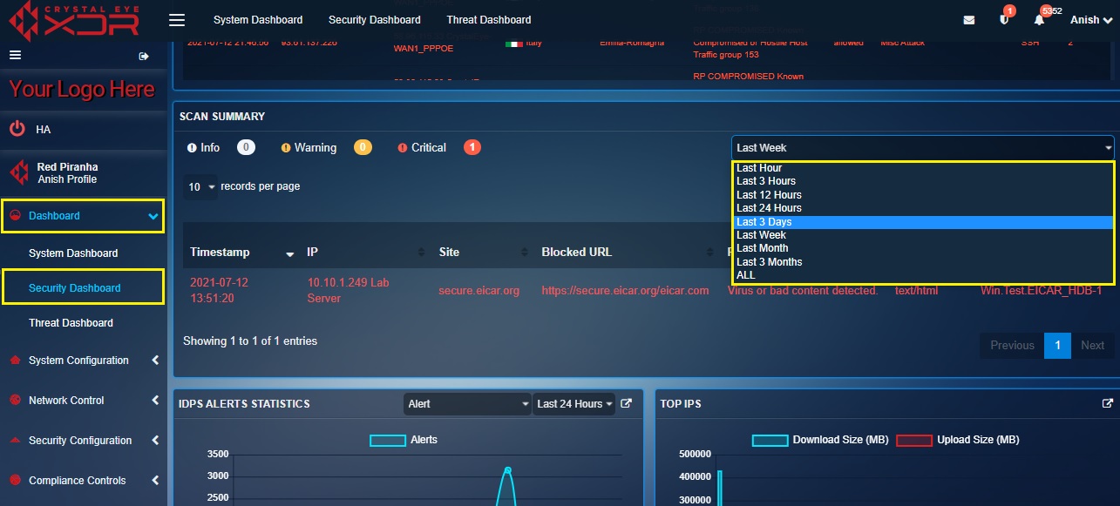Click the Compliance Controls sidebar icon
The width and height of the screenshot is (1120, 506).
[14, 481]
